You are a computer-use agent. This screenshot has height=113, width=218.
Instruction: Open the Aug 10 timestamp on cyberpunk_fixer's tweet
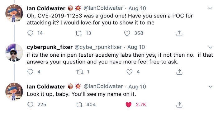coord(136,47)
